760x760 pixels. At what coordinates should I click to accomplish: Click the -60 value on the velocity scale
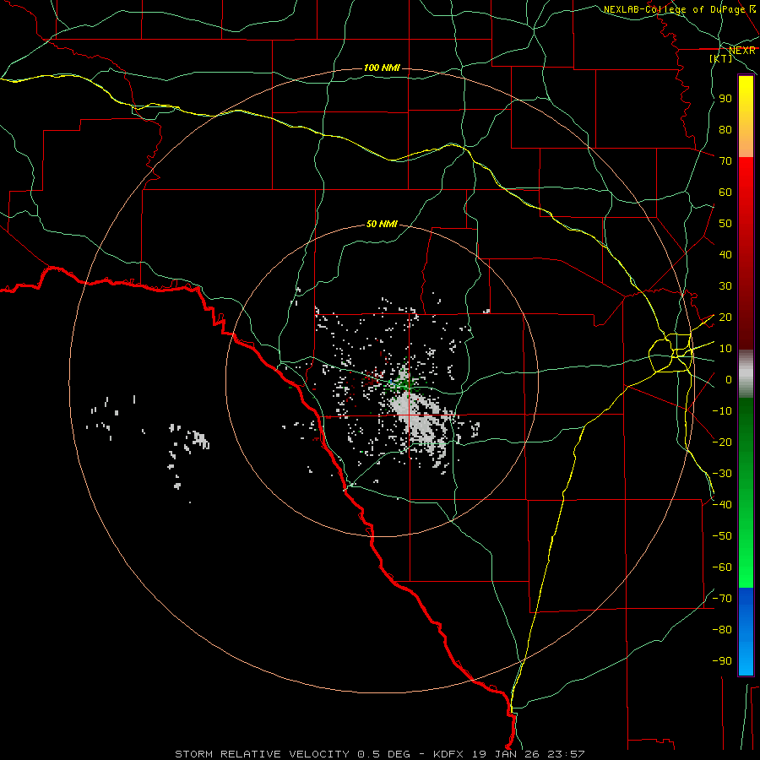[x=722, y=567]
